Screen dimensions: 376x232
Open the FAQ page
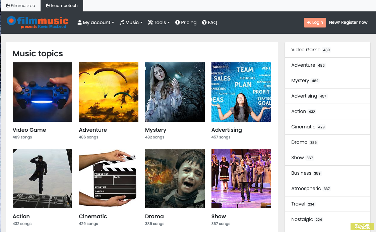point(209,22)
